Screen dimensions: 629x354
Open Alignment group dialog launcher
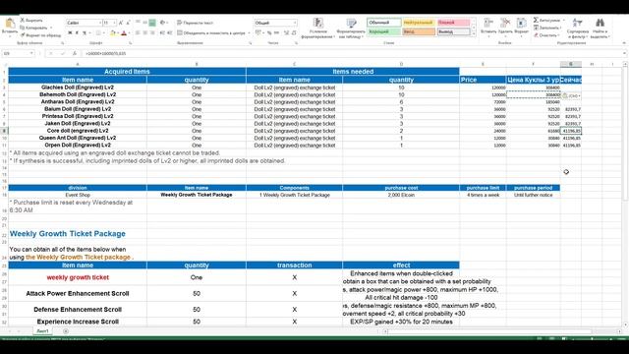[251, 43]
